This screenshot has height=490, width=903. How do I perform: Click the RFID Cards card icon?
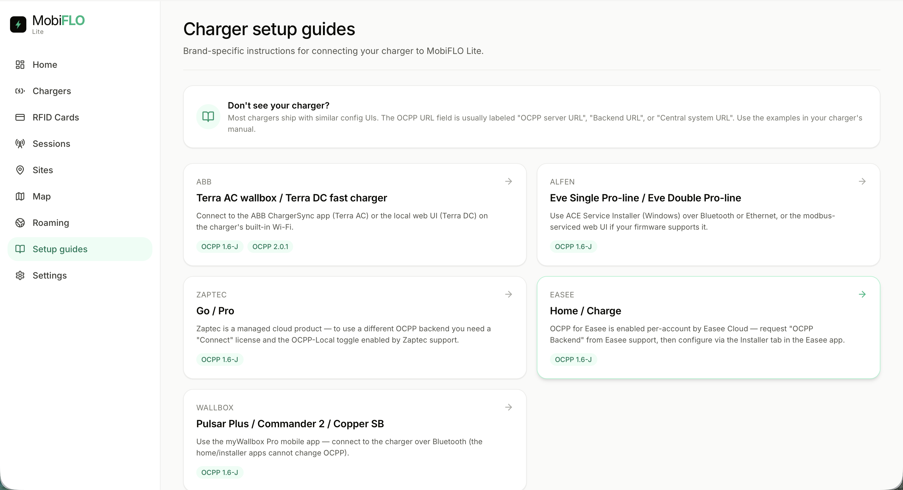pyautogui.click(x=20, y=117)
